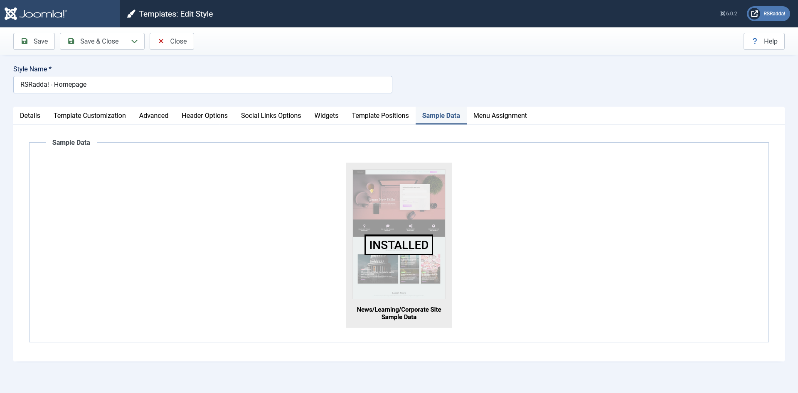Click the floppy disk Save icon
This screenshot has height=393, width=798.
[x=25, y=41]
